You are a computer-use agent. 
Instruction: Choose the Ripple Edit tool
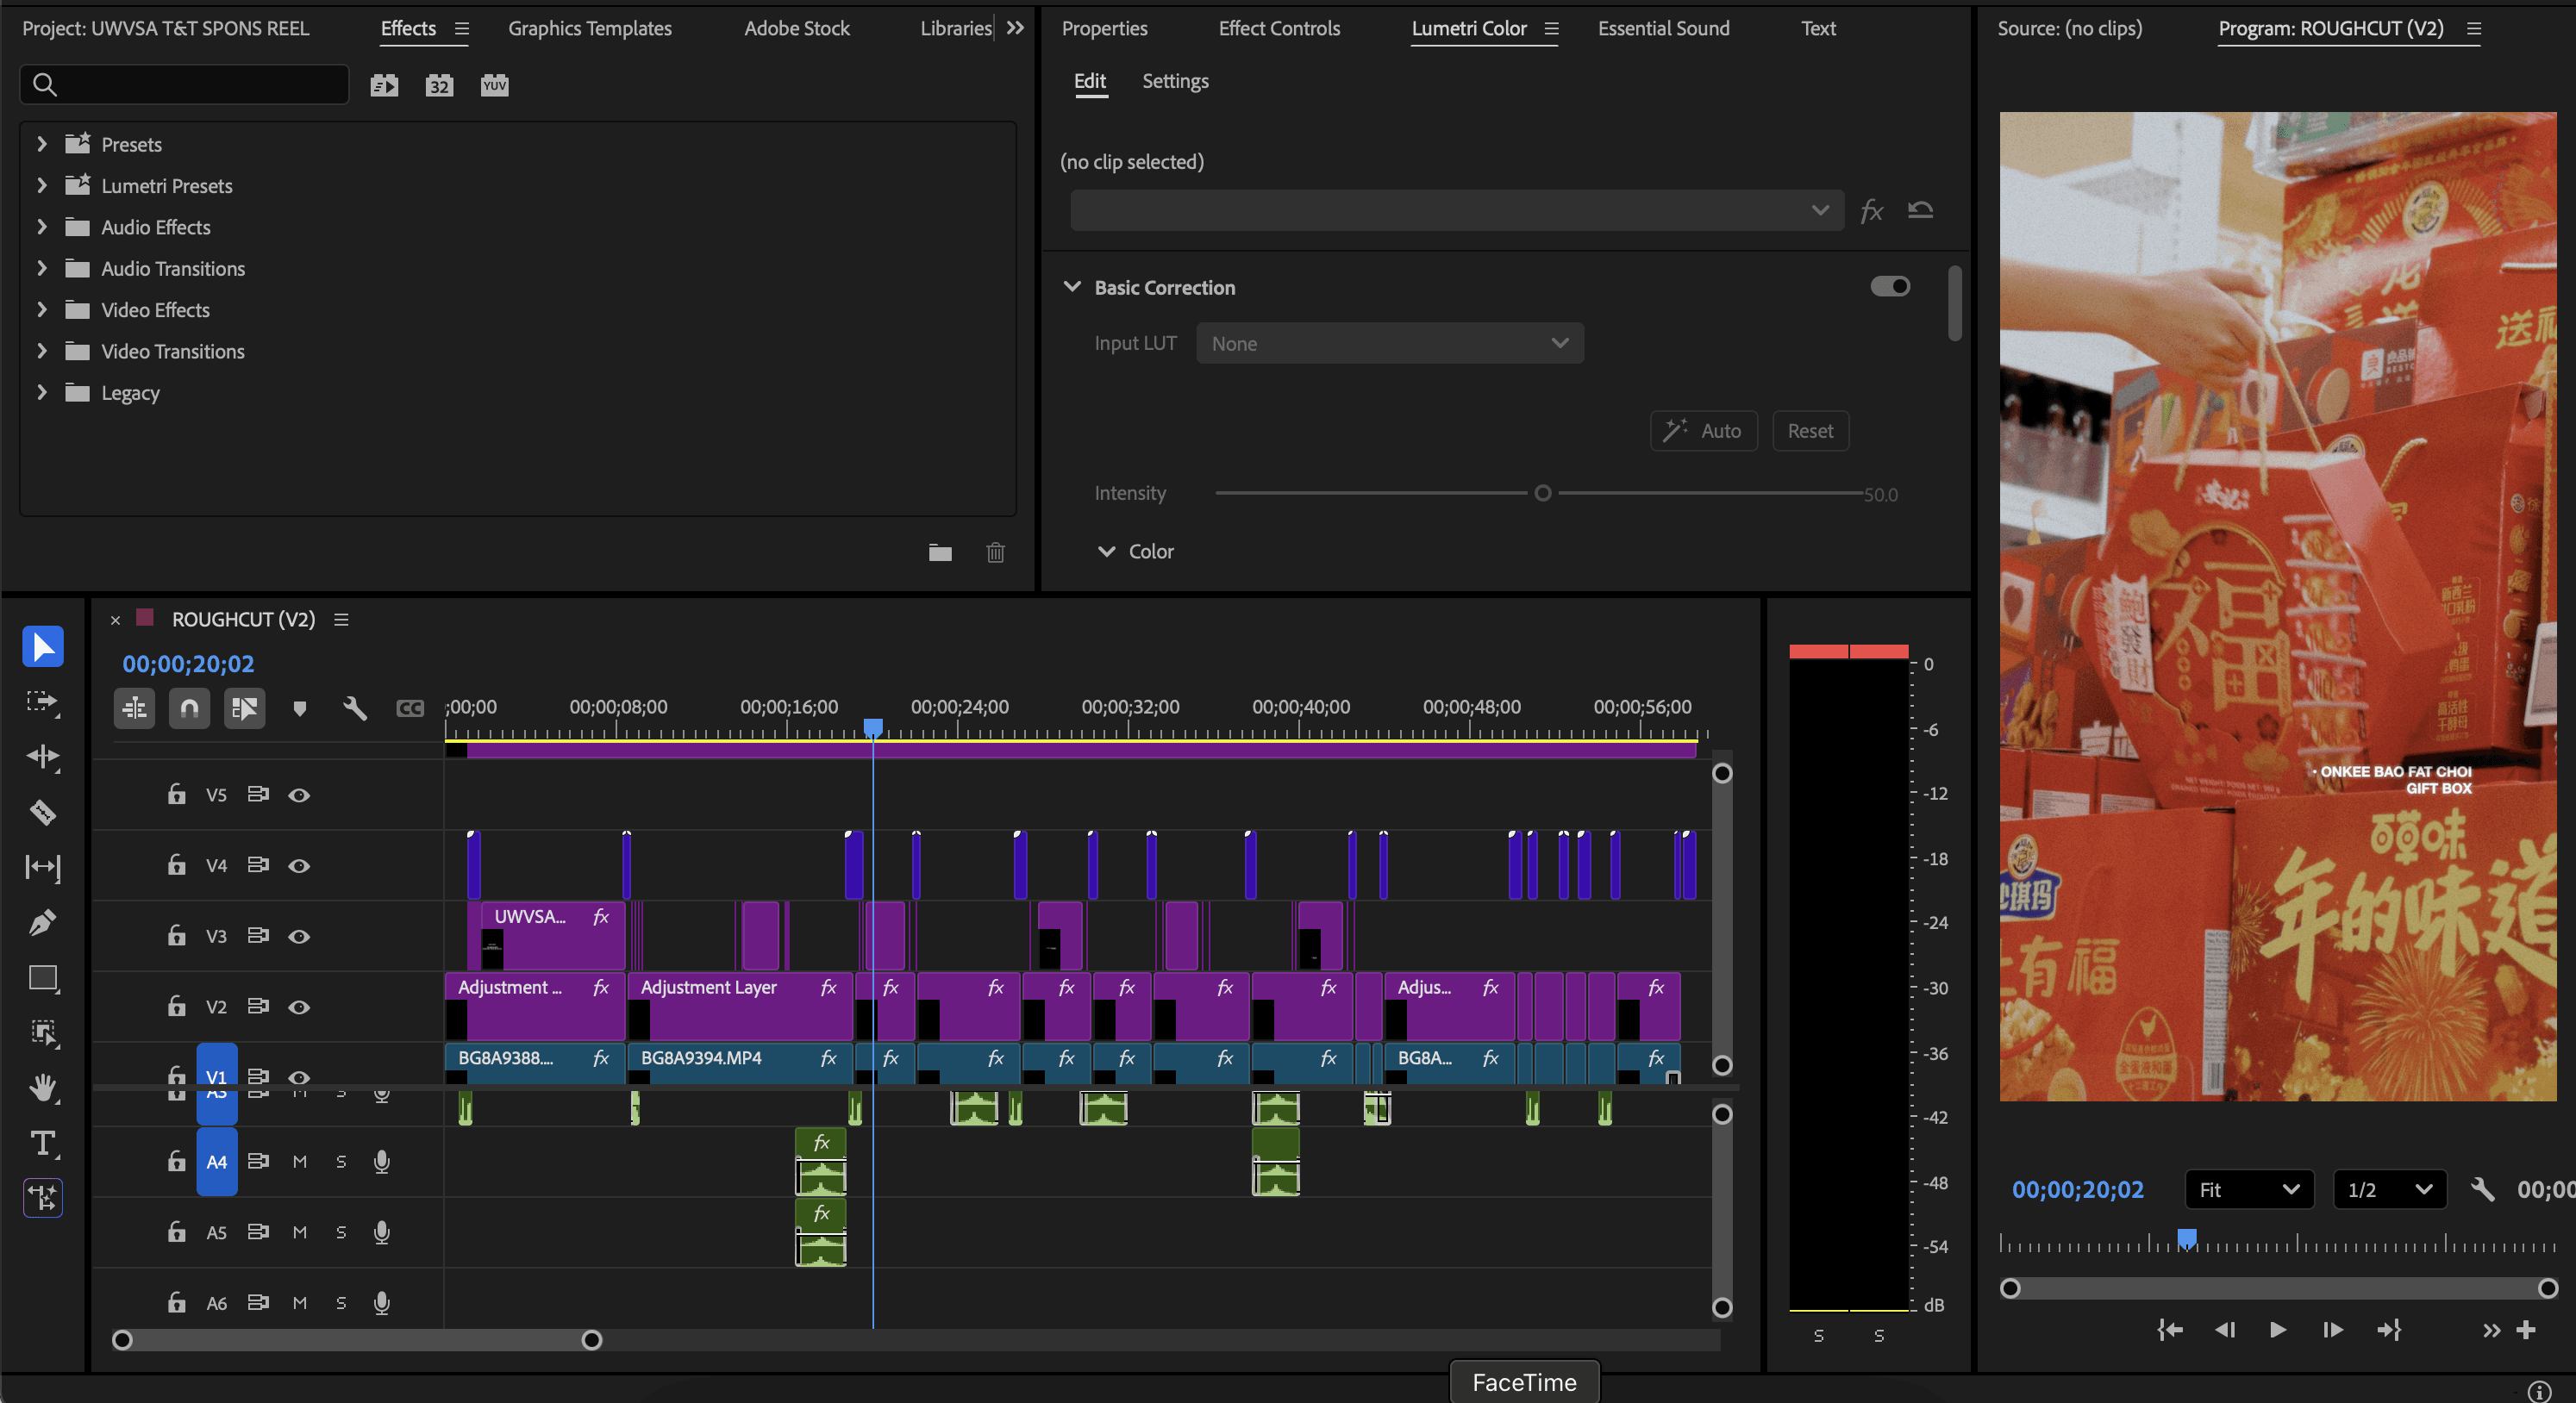pyautogui.click(x=42, y=757)
